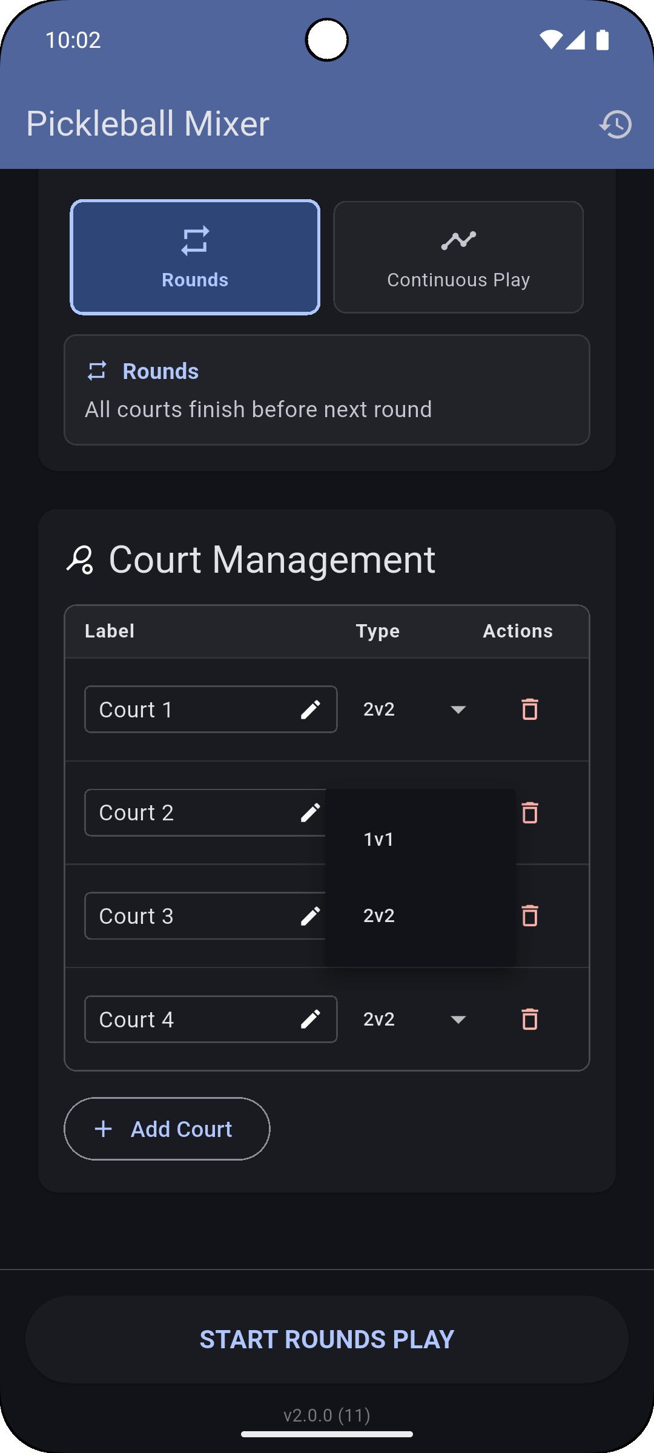Delete Court 2 with trash icon
654x1453 pixels.
pyautogui.click(x=530, y=812)
